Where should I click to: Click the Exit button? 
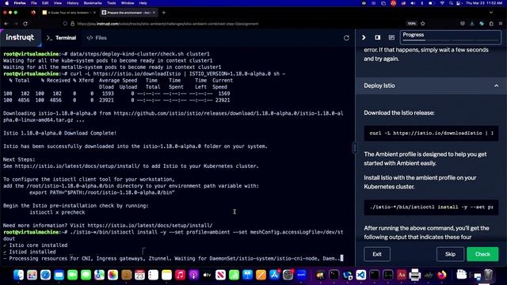coord(377,254)
